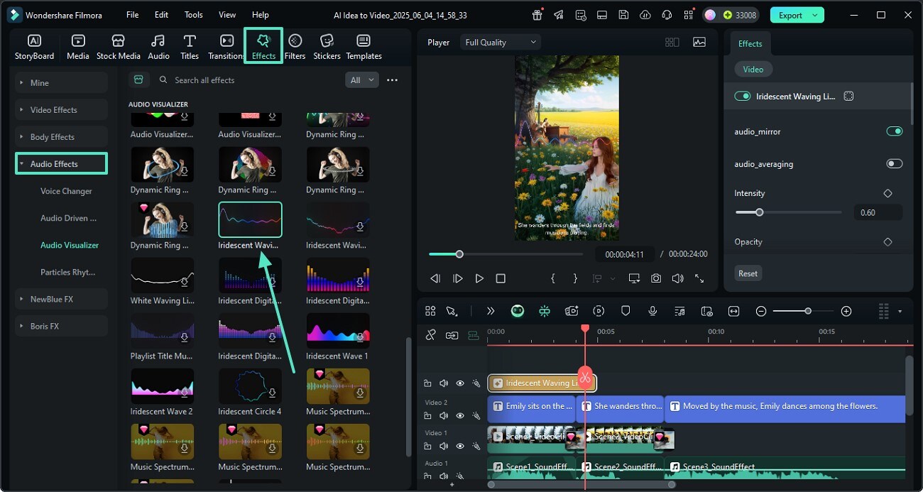
Task: Click the Export button
Action: 790,15
